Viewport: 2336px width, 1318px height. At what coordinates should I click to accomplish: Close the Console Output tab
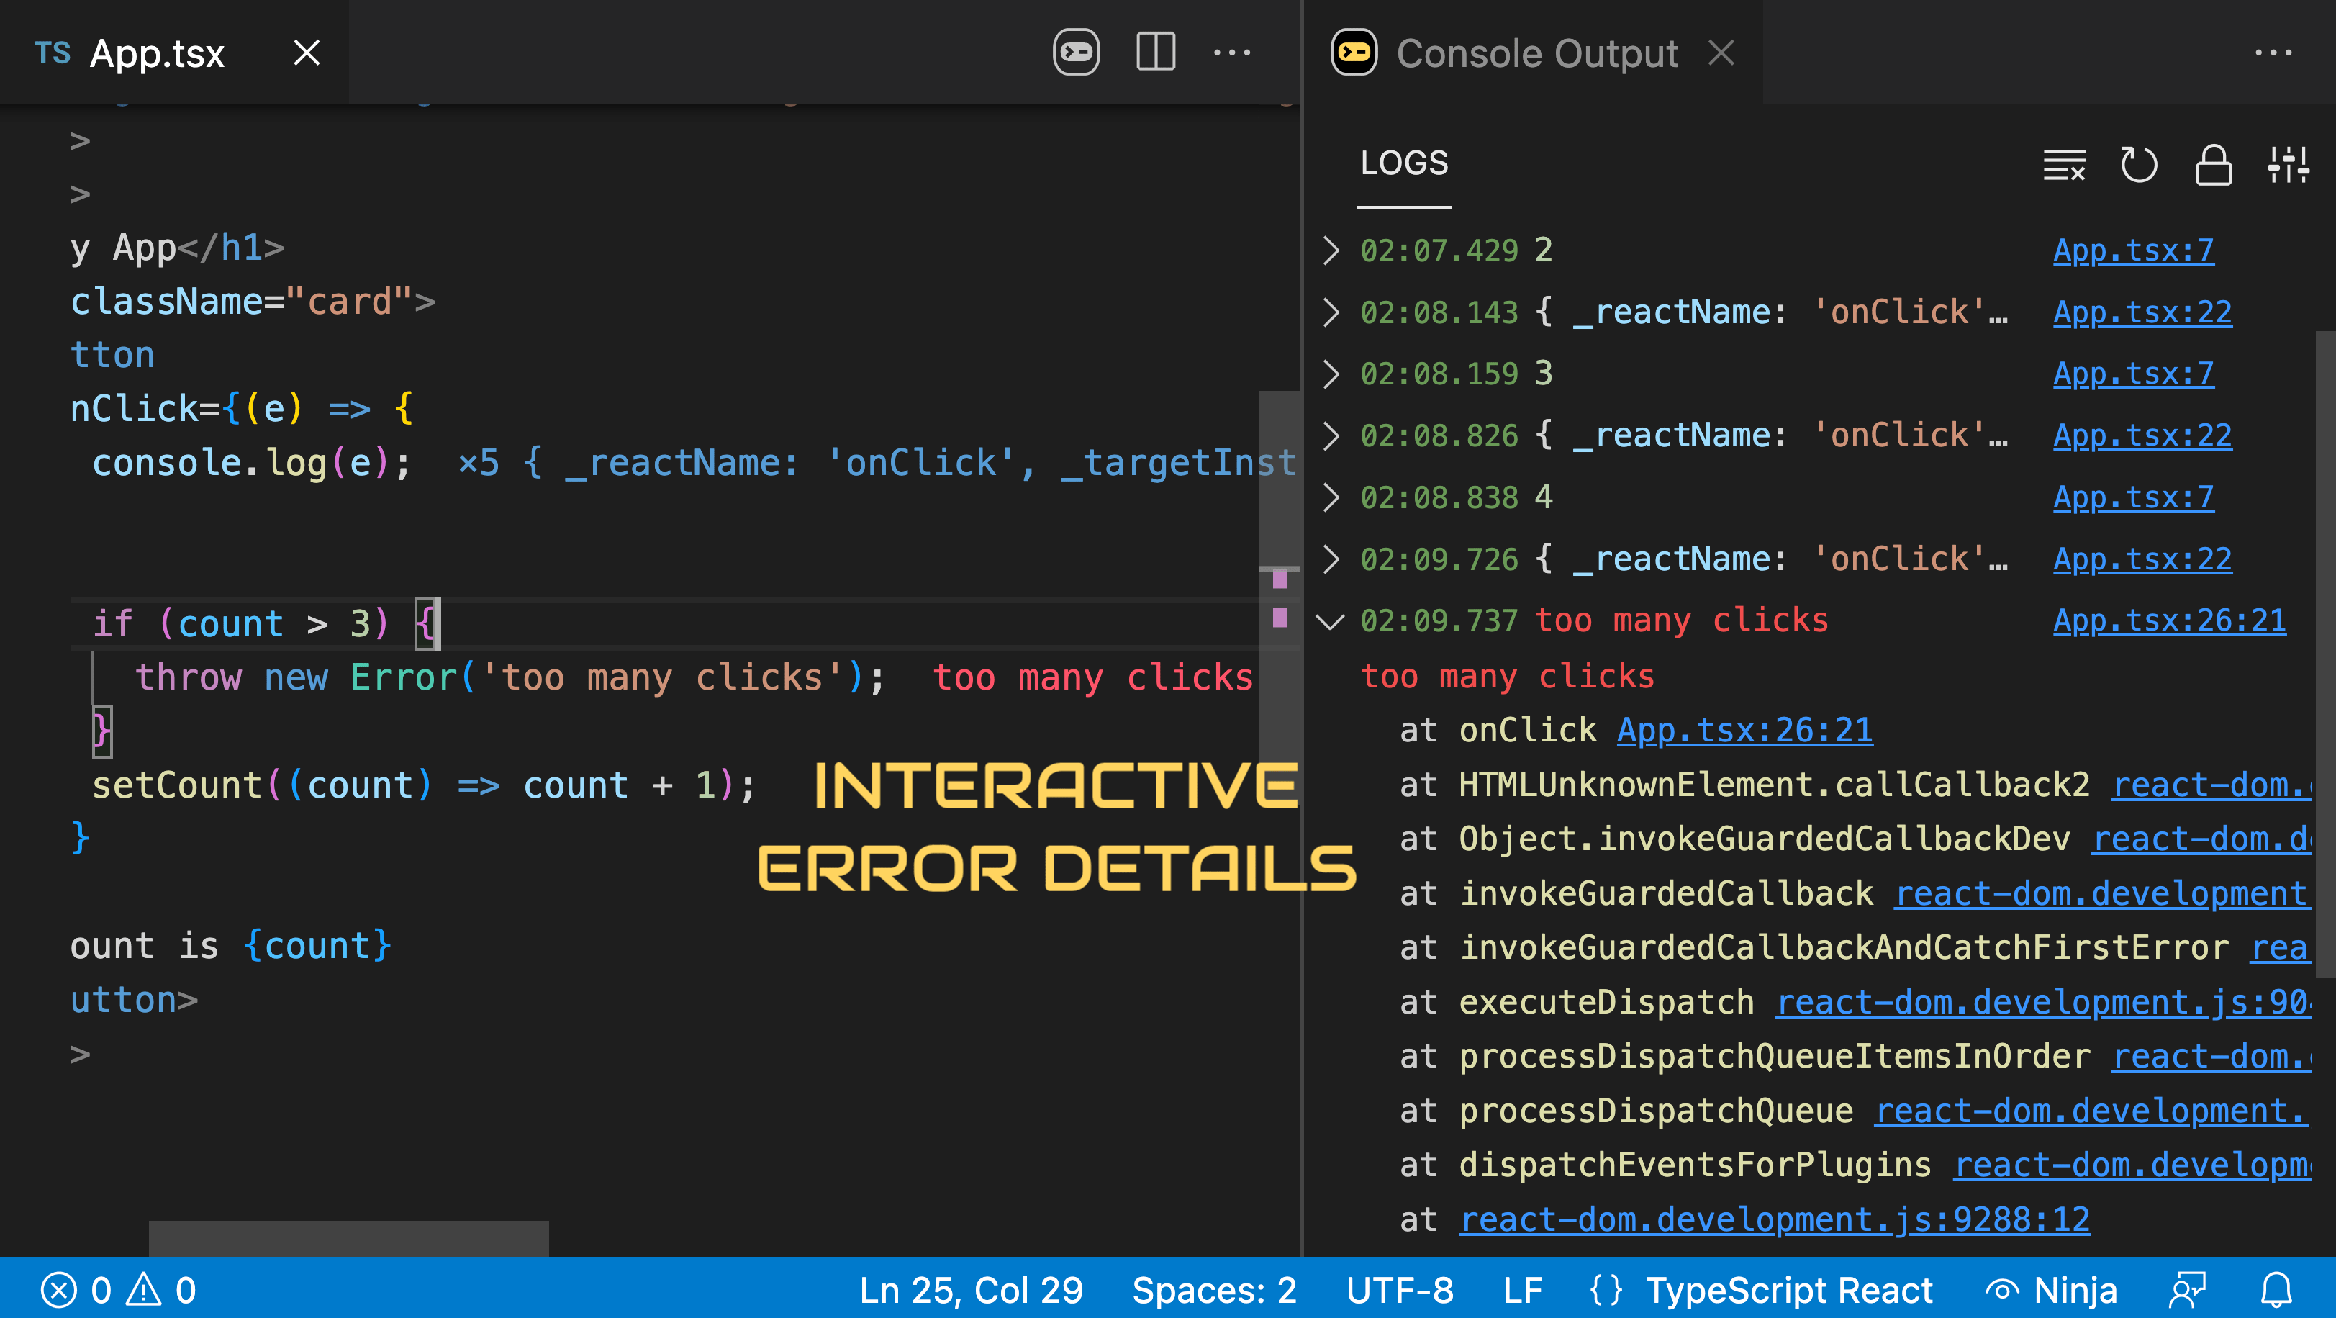pyautogui.click(x=1721, y=53)
